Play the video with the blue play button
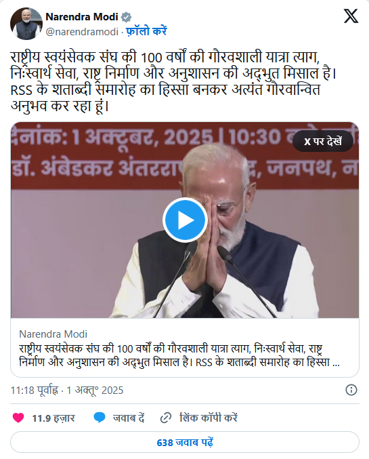Image resolution: width=369 pixels, height=459 pixels. (x=185, y=220)
